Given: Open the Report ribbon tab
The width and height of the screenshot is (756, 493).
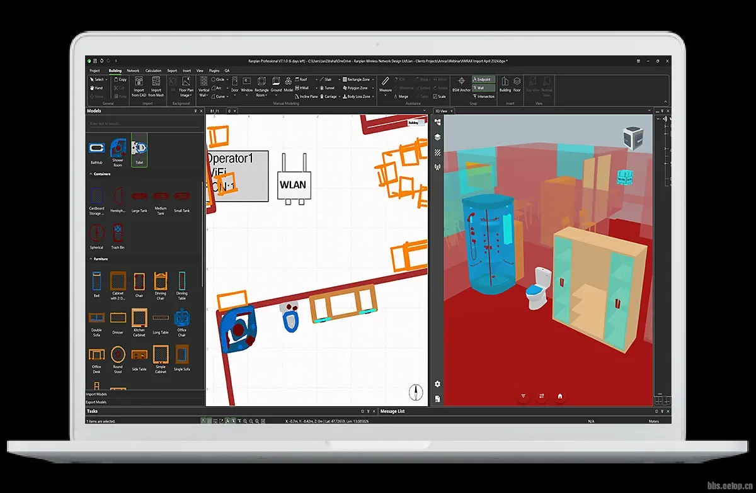Looking at the screenshot, I should [x=172, y=71].
